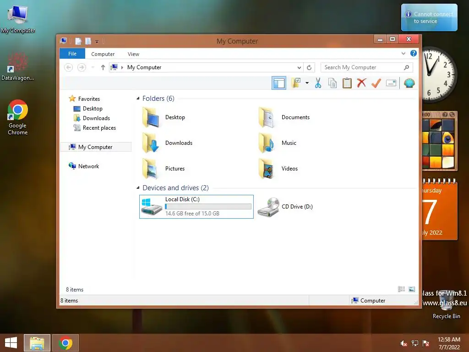Click the orange checkmark Properties icon
The image size is (469, 352).
click(376, 83)
